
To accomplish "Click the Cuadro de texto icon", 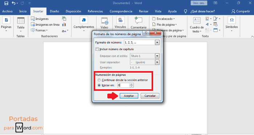I will [x=197, y=21].
